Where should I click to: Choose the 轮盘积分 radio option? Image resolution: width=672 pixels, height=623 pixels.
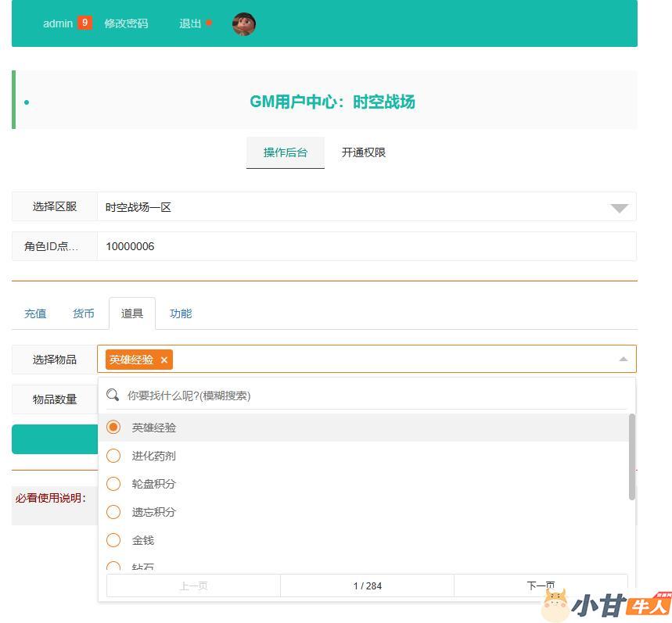(x=113, y=484)
